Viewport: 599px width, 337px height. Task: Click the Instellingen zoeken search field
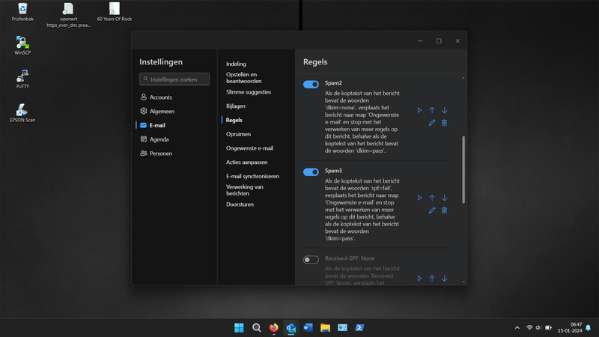tap(174, 79)
